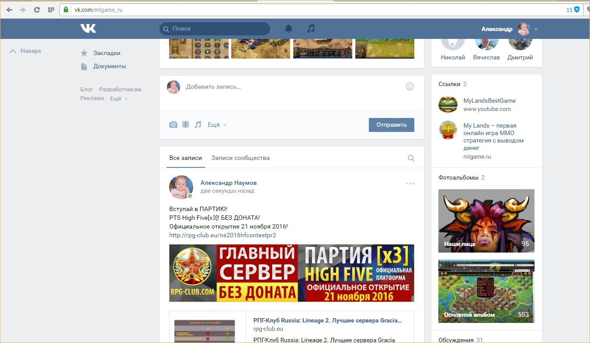The image size is (590, 343).
Task: Click the MyLandsBestGame link avatar
Action: coord(448,104)
